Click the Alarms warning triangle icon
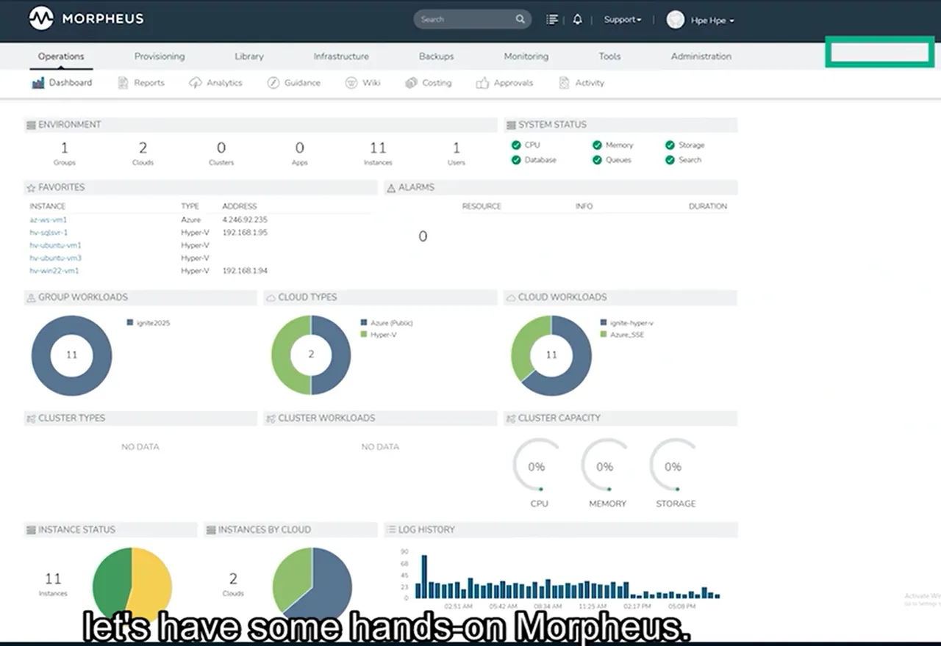941x646 pixels. (x=391, y=188)
